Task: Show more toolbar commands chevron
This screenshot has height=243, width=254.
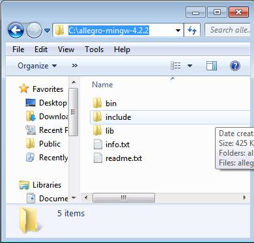Action: (75, 65)
